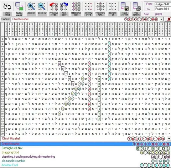The image size is (171, 168).
Task: Select the Identify word tool
Action: coord(88,6)
